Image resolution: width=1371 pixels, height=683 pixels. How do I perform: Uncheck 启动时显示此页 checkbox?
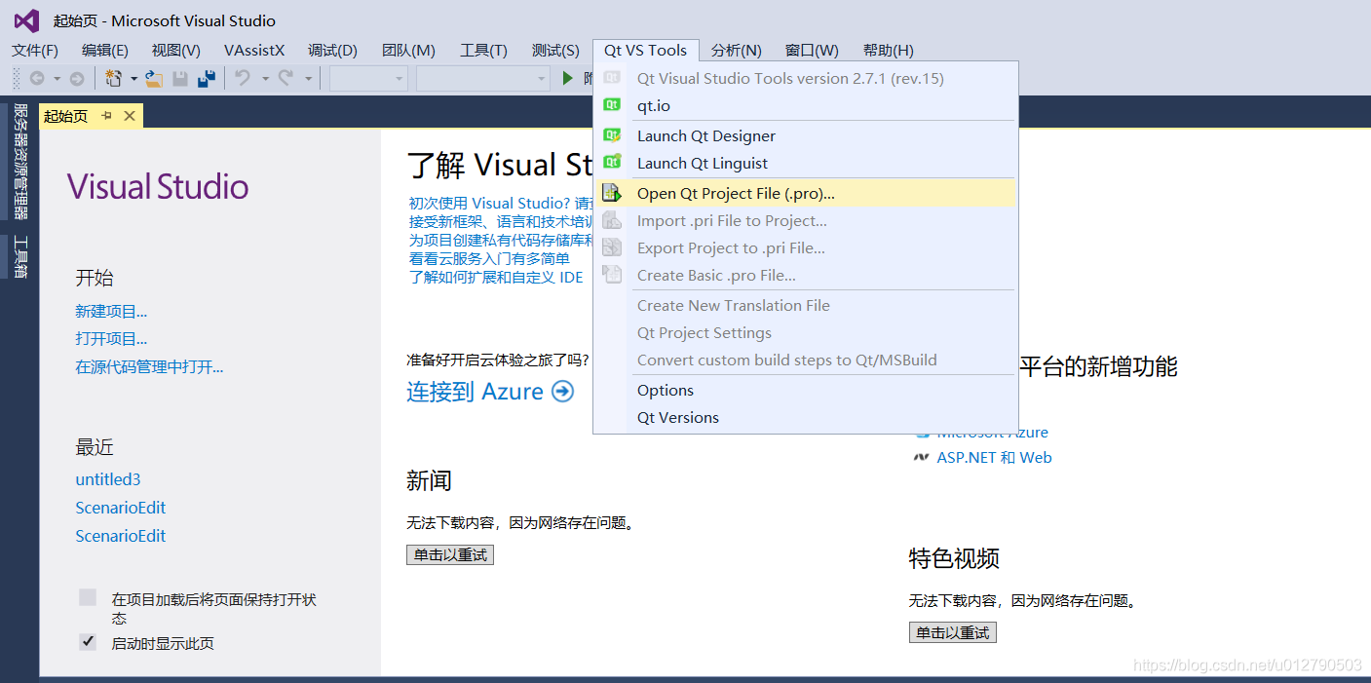coord(88,641)
